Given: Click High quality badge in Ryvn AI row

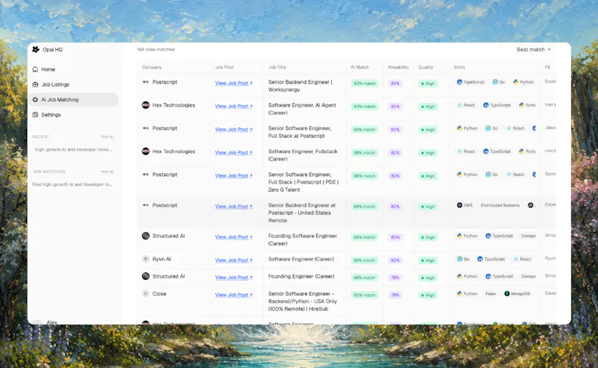Looking at the screenshot, I should pyautogui.click(x=428, y=261).
